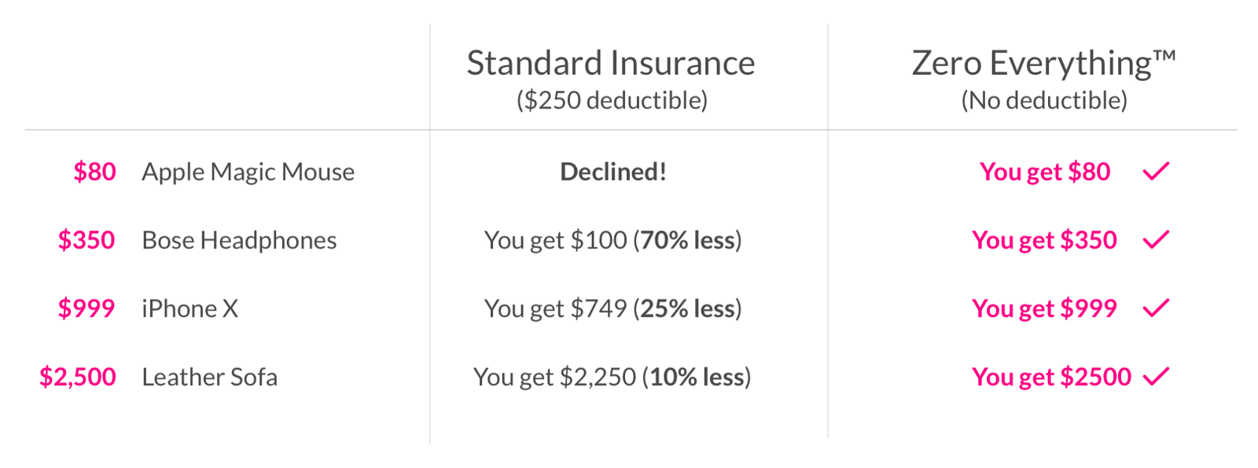Select the Zero Everything column header

(x=1043, y=63)
